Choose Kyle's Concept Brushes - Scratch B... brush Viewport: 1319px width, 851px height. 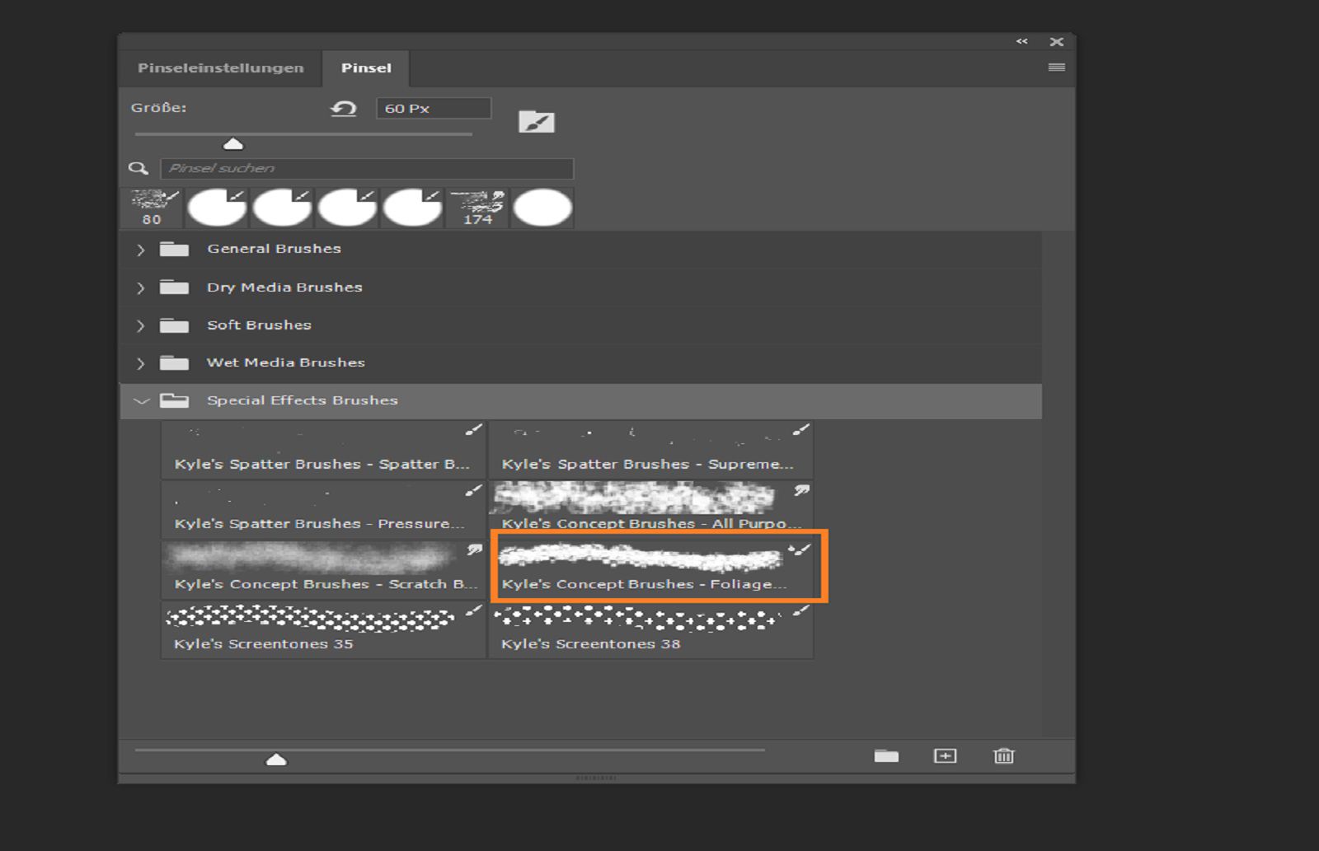click(323, 569)
